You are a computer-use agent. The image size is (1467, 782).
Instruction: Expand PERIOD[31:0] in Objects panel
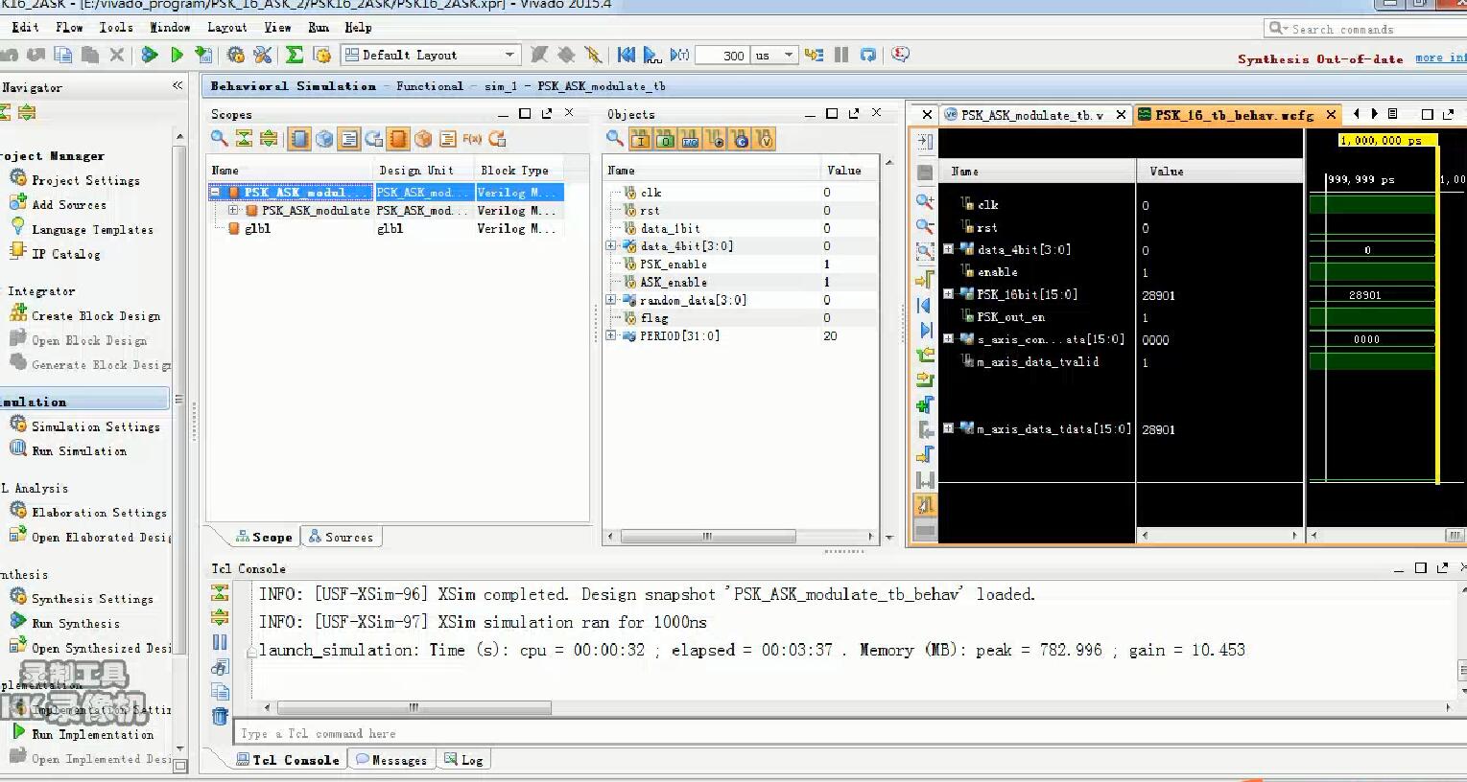pyautogui.click(x=611, y=336)
